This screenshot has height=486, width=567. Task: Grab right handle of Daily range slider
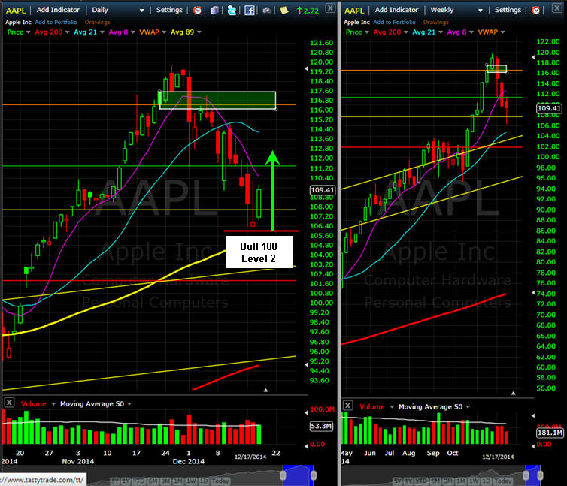tap(314, 475)
